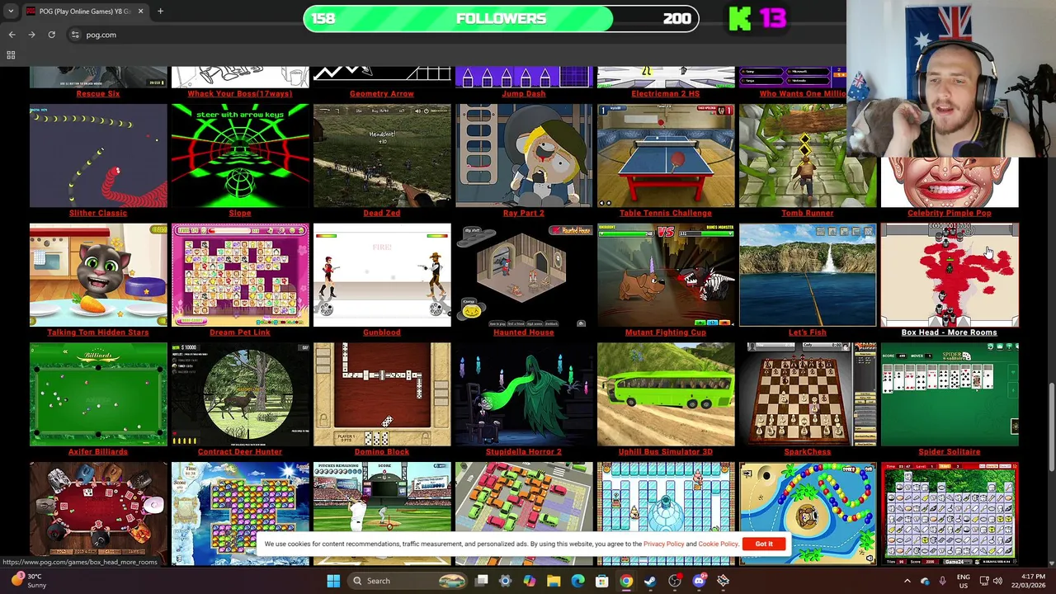Click the Haunted House link
This screenshot has height=594, width=1056.
(524, 332)
